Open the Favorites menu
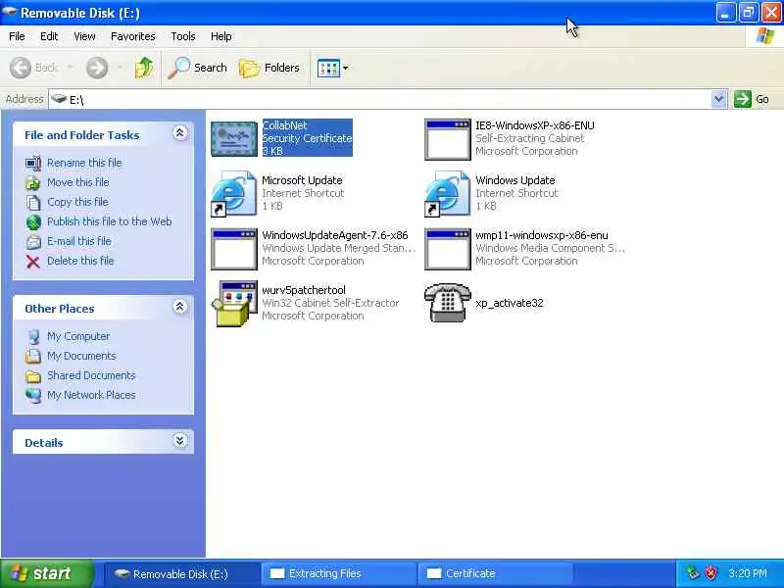Screen dimensions: 784x588 tap(133, 36)
